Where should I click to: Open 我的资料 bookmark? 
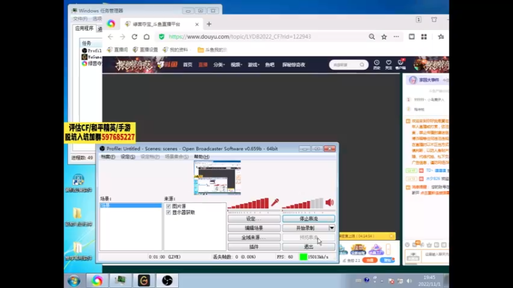[x=175, y=50]
